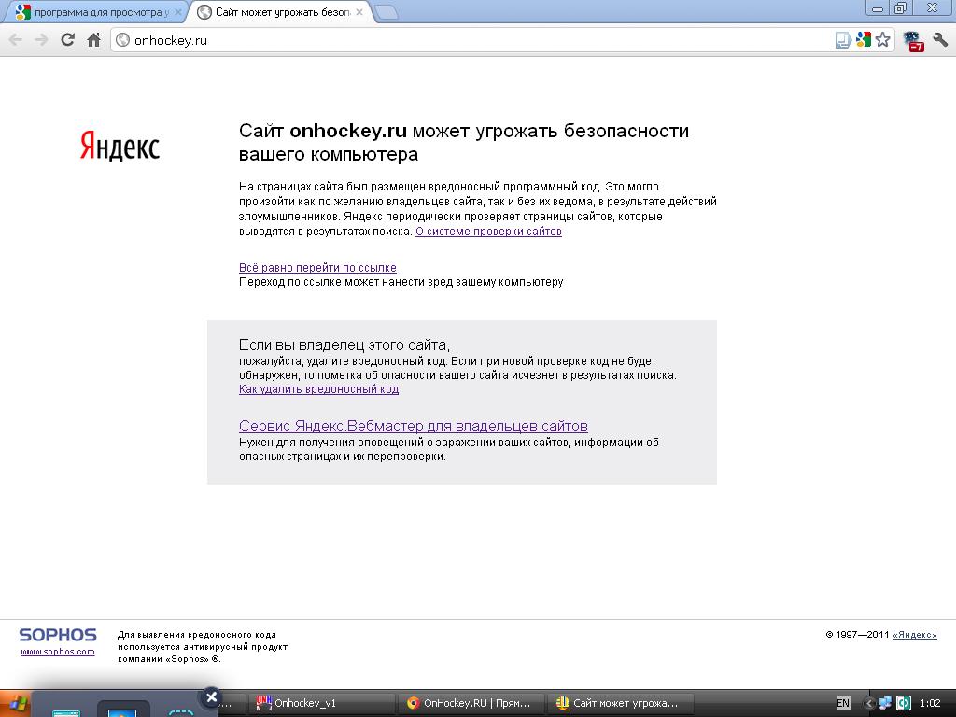The image size is (956, 717).
Task: Focus the address bar showing onhockey.ru
Action: click(x=475, y=40)
